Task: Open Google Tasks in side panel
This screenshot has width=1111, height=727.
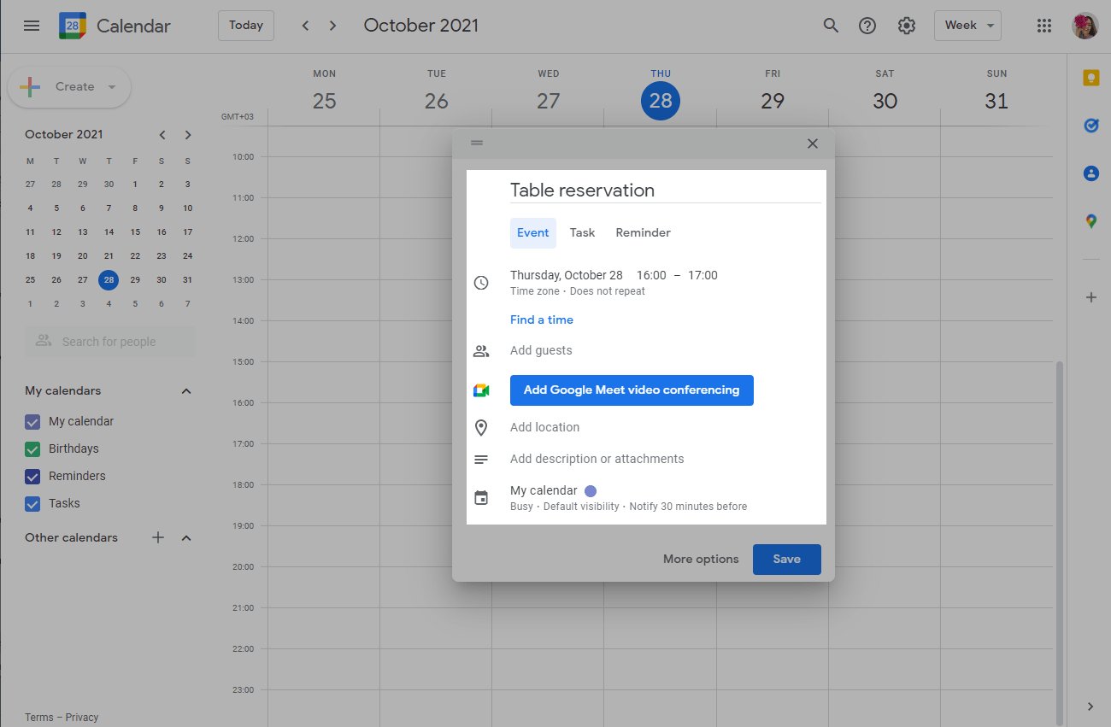Action: coord(1090,126)
